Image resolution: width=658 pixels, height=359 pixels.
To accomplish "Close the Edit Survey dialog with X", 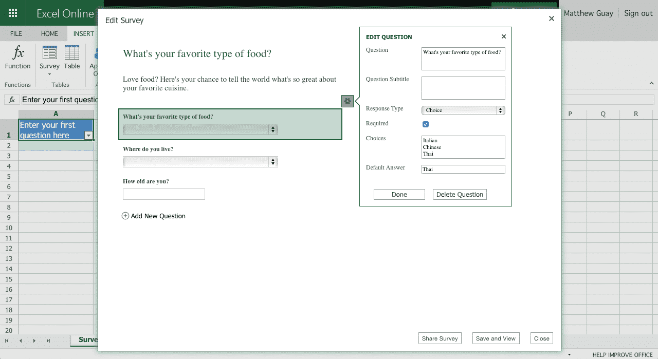I will pos(552,18).
